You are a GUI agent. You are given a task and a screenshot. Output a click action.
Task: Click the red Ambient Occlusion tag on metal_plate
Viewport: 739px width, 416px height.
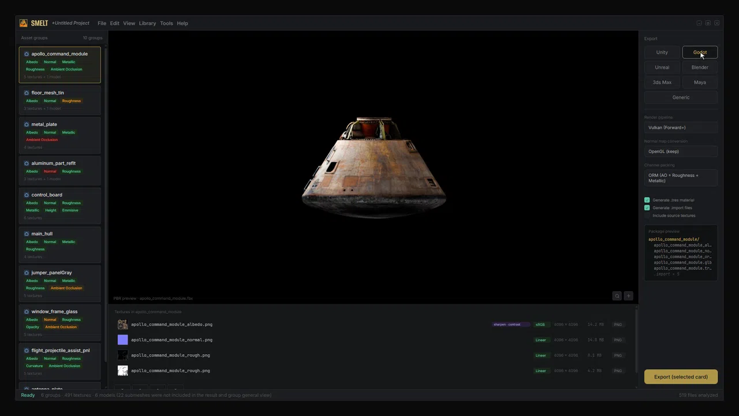point(42,140)
